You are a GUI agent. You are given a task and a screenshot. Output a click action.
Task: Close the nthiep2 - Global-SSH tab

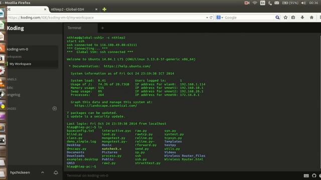click(96, 9)
